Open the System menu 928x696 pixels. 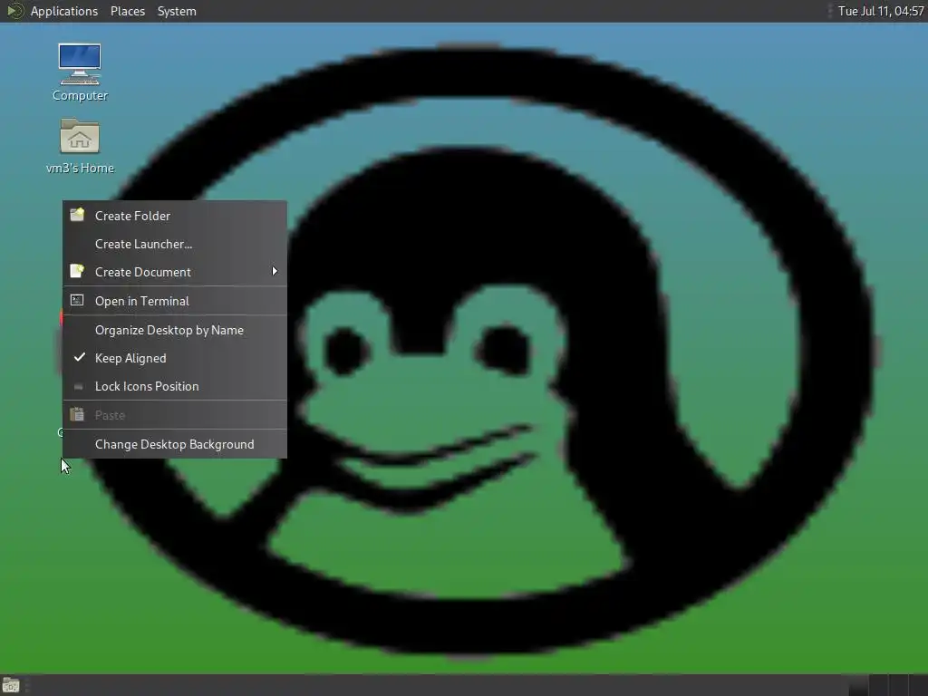(177, 11)
